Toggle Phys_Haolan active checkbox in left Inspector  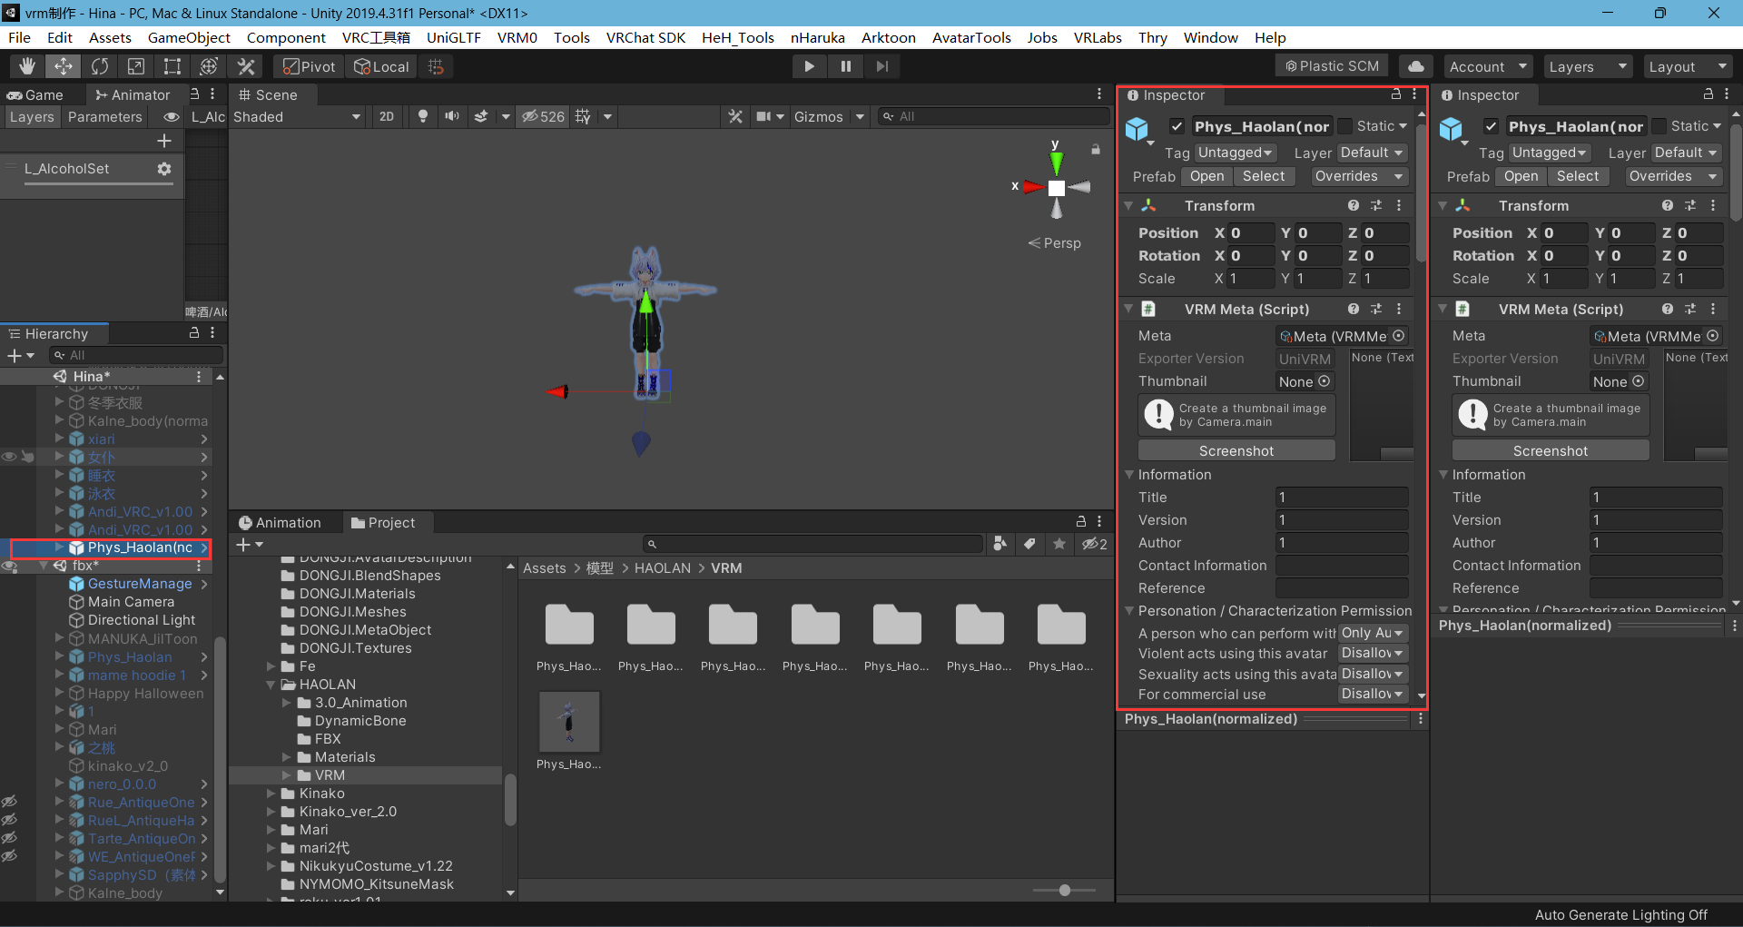coord(1177,126)
